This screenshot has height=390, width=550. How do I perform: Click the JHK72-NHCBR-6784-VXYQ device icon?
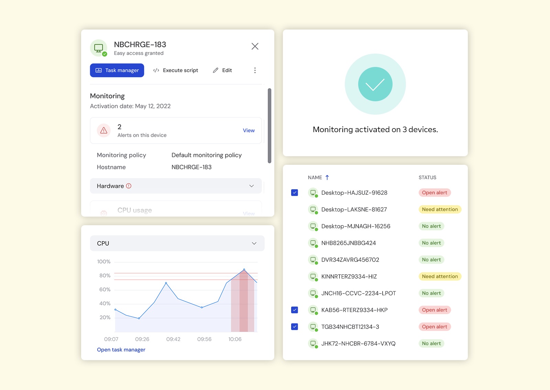click(x=313, y=344)
